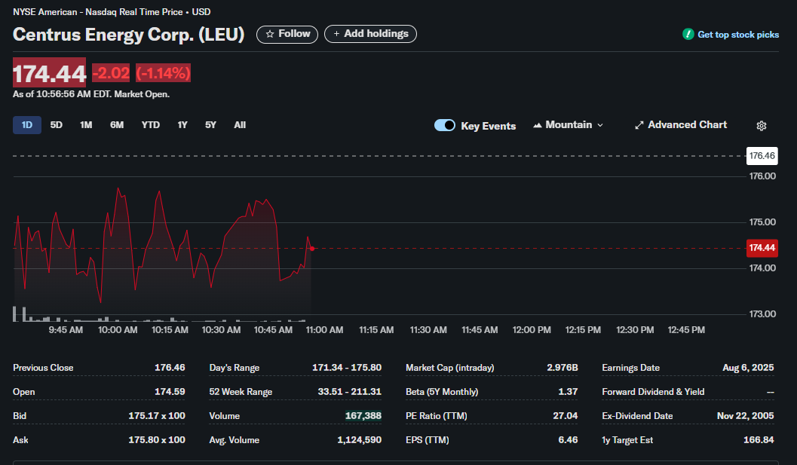The image size is (797, 465).
Task: Click the Forward Dividend & Yield label
Action: tap(653, 392)
